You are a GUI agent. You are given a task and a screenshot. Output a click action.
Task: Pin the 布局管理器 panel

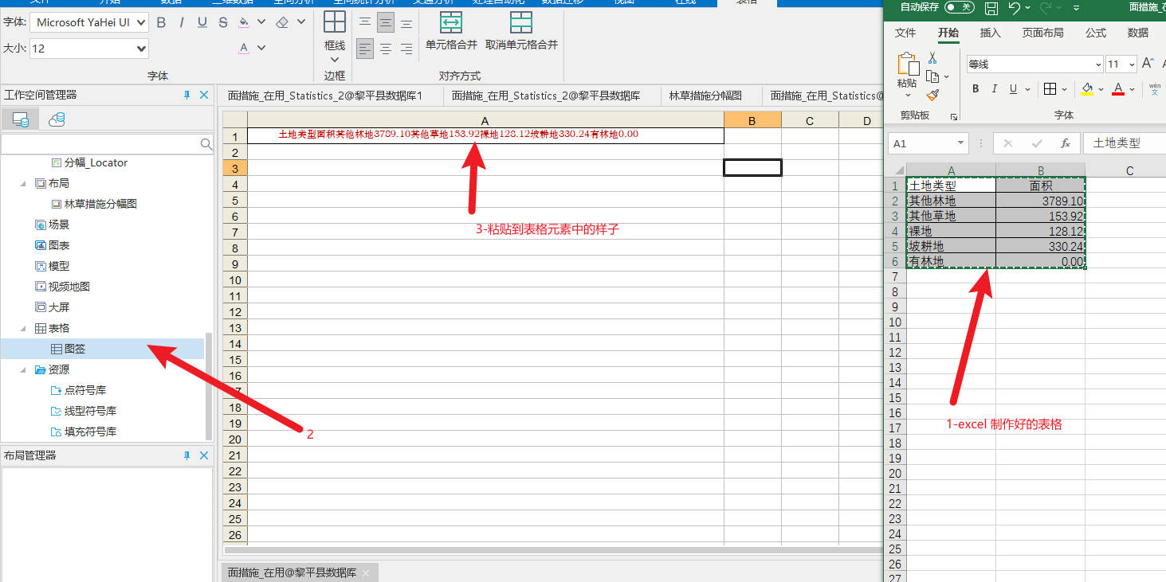point(186,455)
